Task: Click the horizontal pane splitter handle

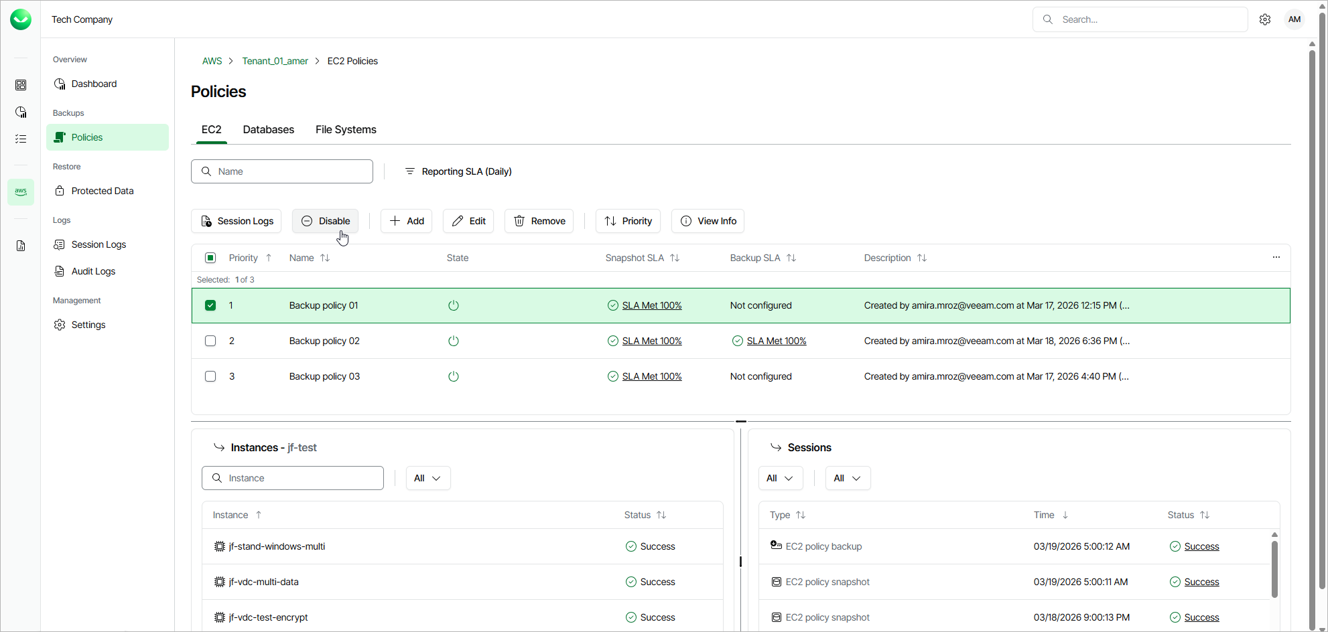Action: 741,421
